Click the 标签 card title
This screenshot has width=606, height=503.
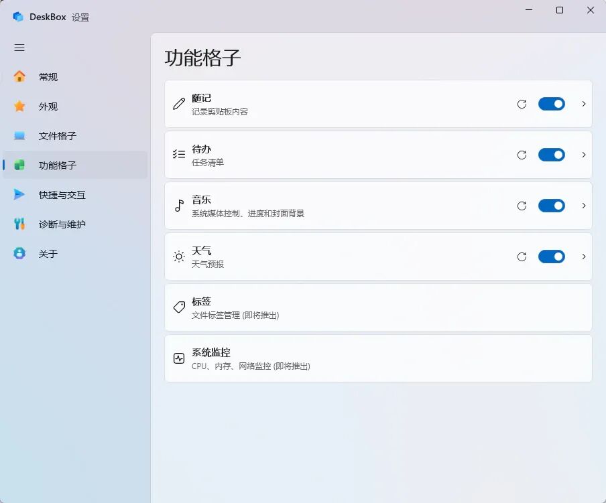pos(201,301)
